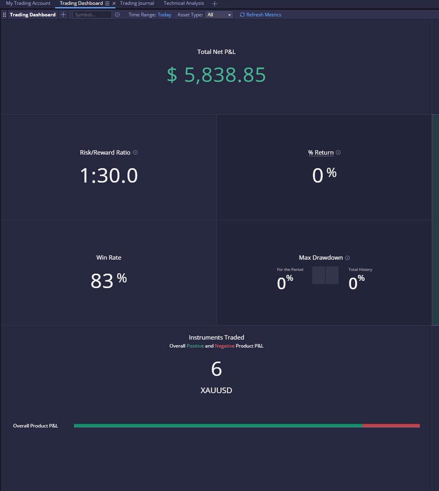The width and height of the screenshot is (439, 491).
Task: Add a new panel with plus icon
Action: (63, 15)
